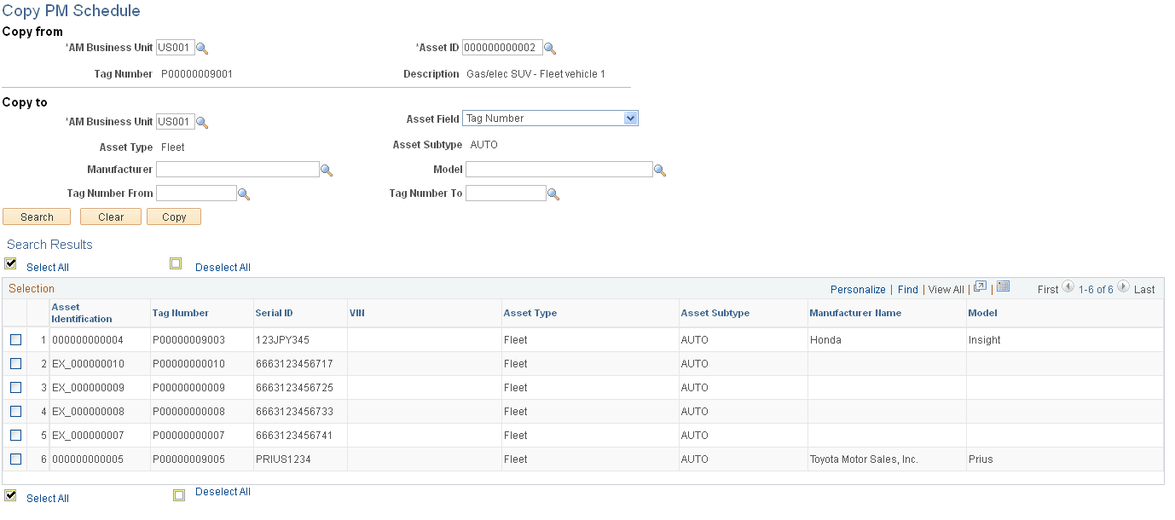Viewport: 1175px width, 520px height.
Task: Open Personalize for the Selection grid
Action: (x=858, y=289)
